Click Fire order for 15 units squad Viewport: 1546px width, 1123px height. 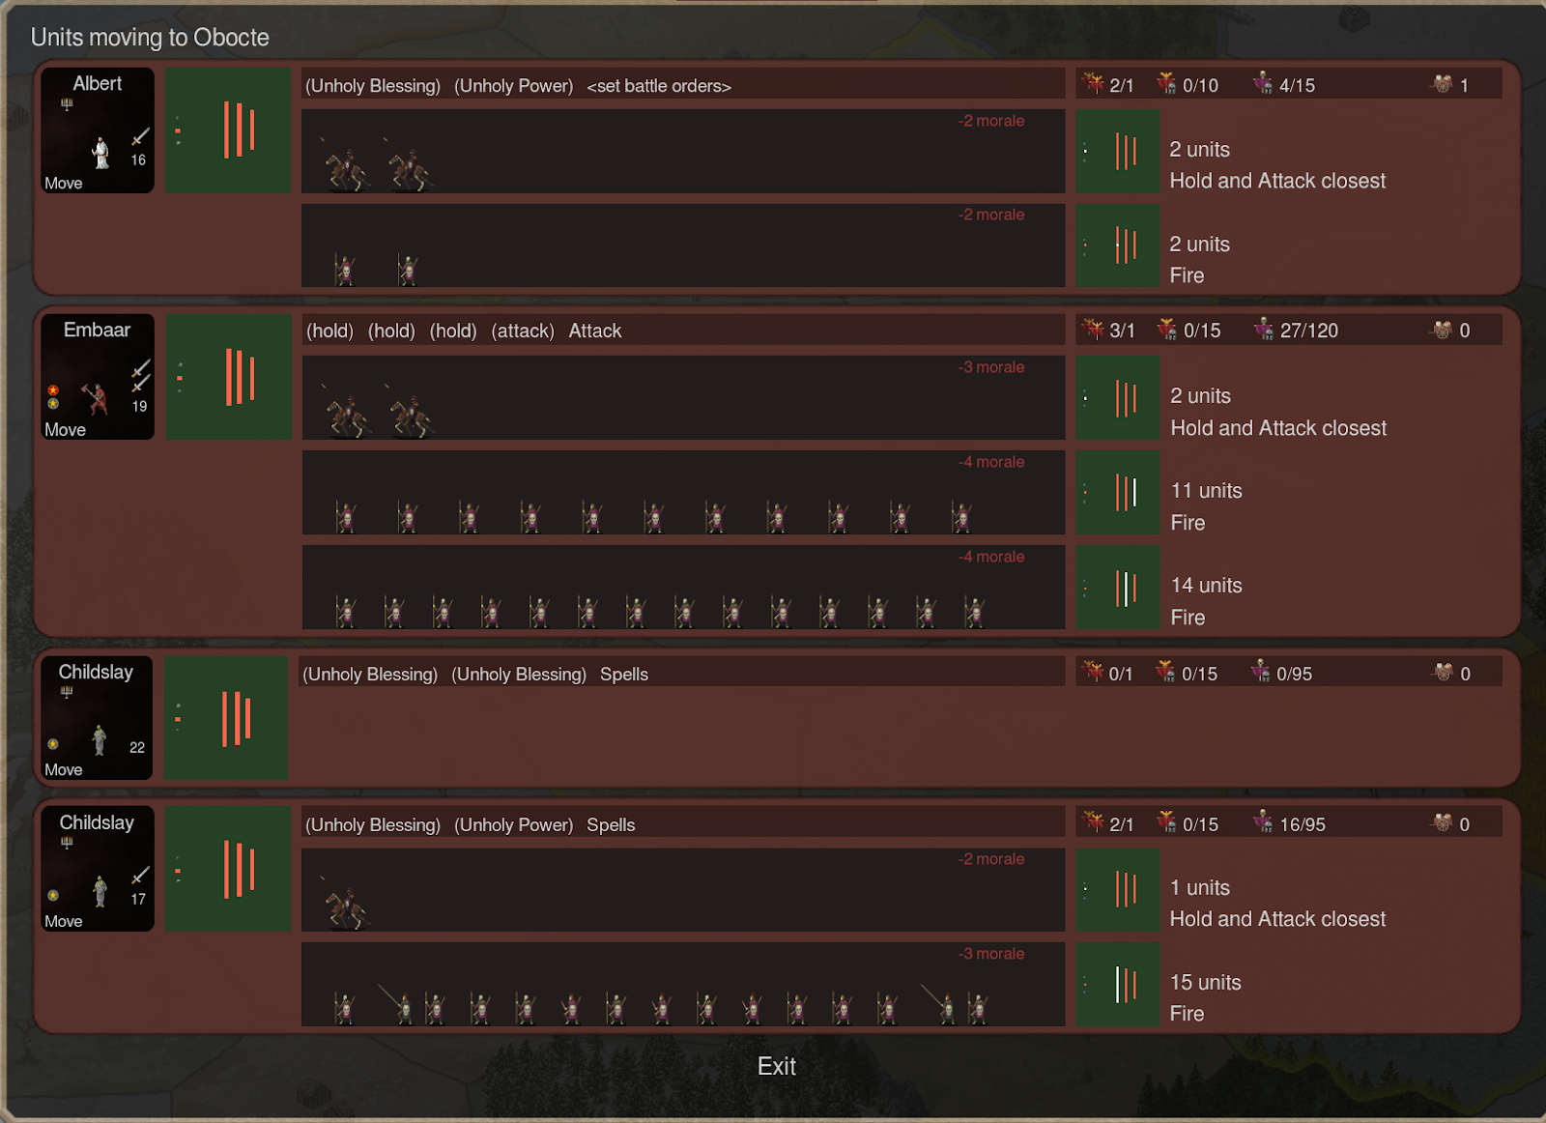coord(1187,1014)
